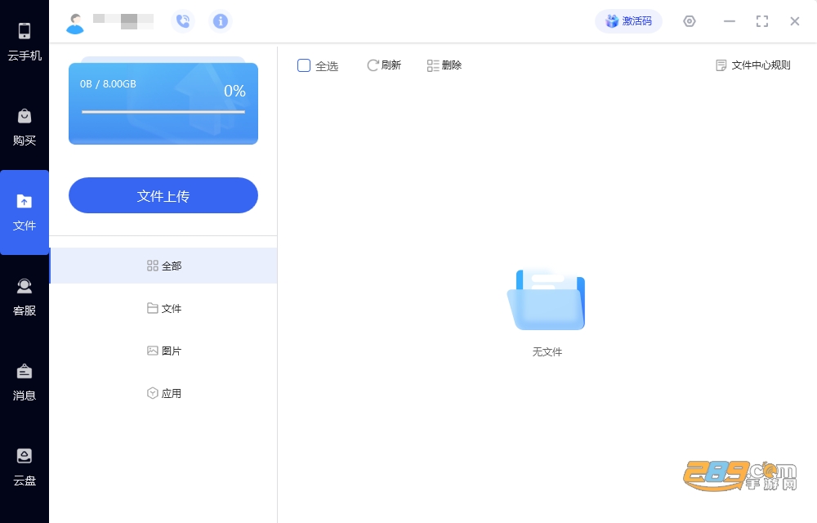Open the 云手机 cloud phone section
This screenshot has width=817, height=523.
(x=25, y=42)
